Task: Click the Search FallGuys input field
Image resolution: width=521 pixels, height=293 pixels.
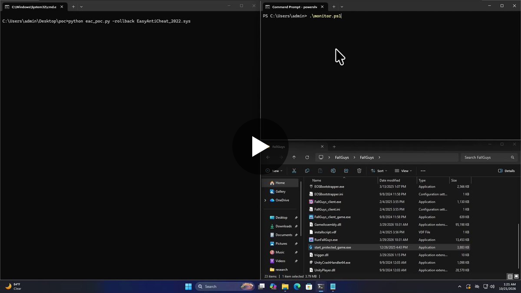Action: 490,158
